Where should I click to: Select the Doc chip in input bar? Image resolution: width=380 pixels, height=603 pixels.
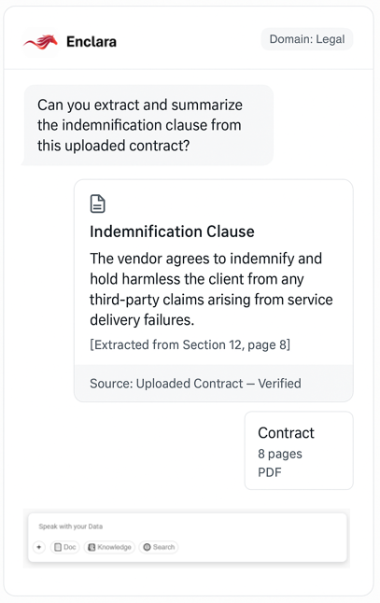point(64,547)
